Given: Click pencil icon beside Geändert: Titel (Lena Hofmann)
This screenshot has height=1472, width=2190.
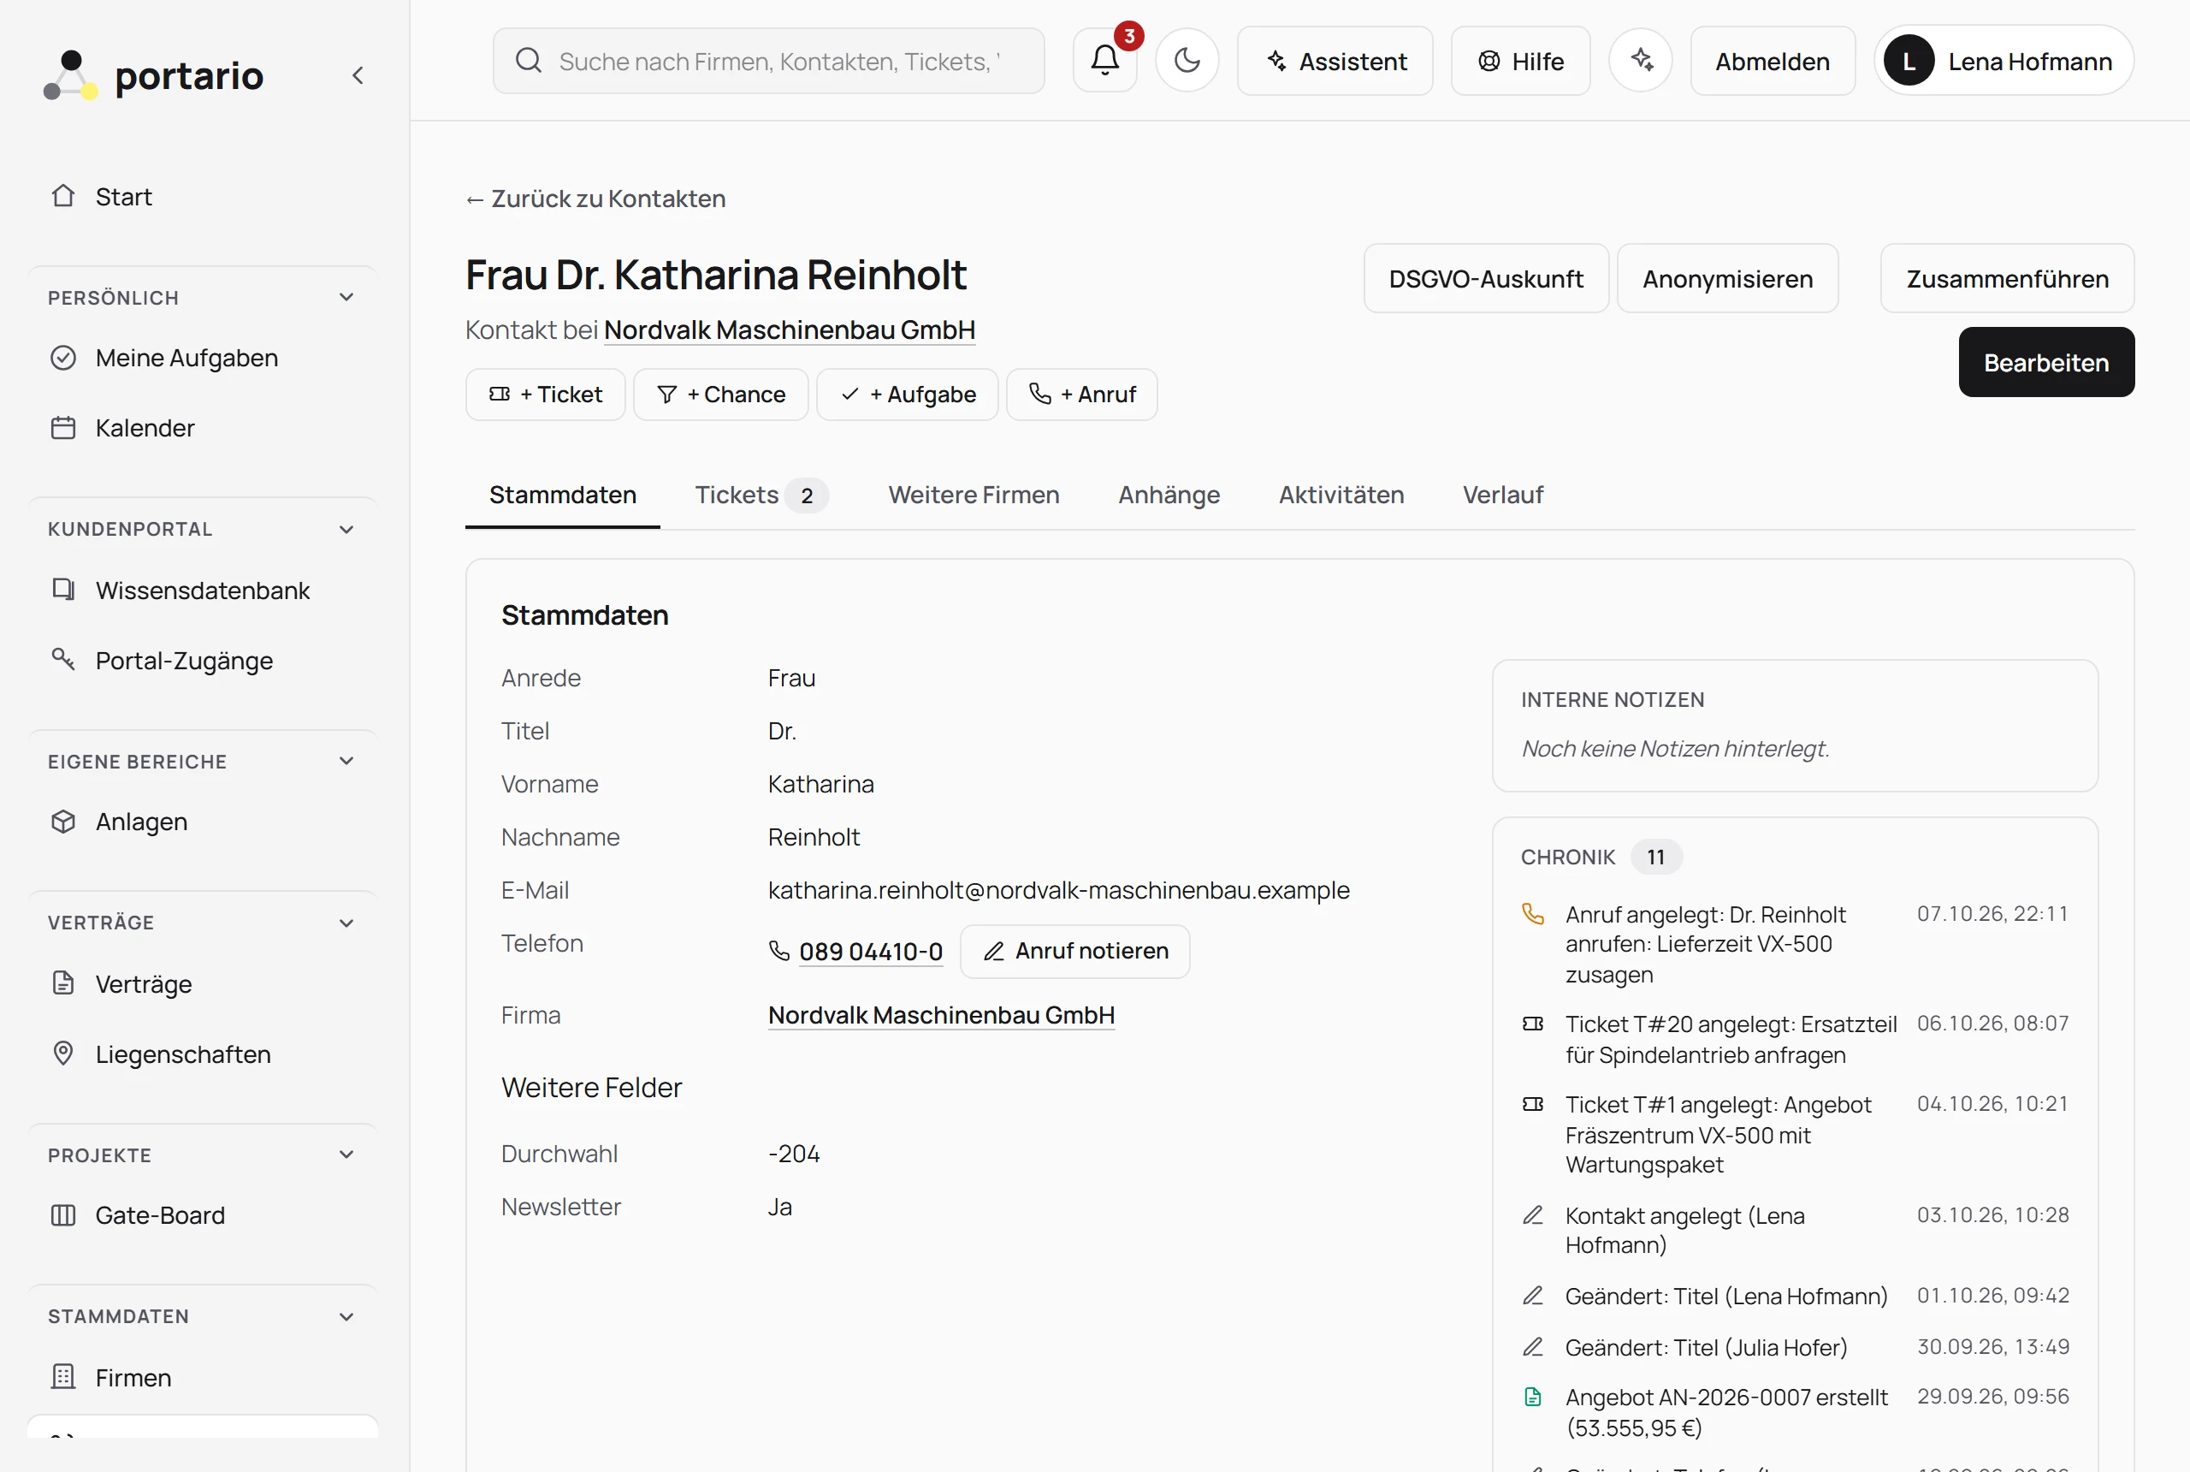Looking at the screenshot, I should point(1532,1296).
